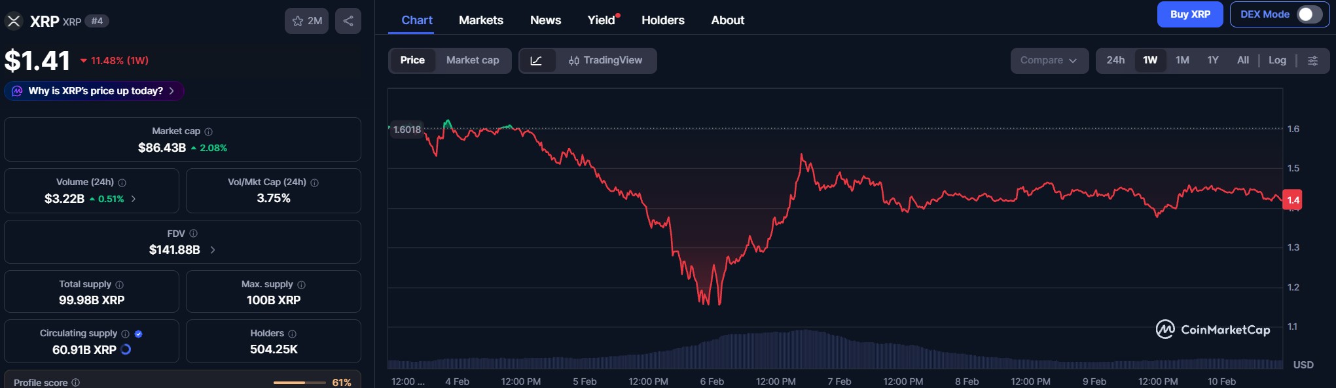Click the 60.91B XRP circulating value

tap(84, 350)
